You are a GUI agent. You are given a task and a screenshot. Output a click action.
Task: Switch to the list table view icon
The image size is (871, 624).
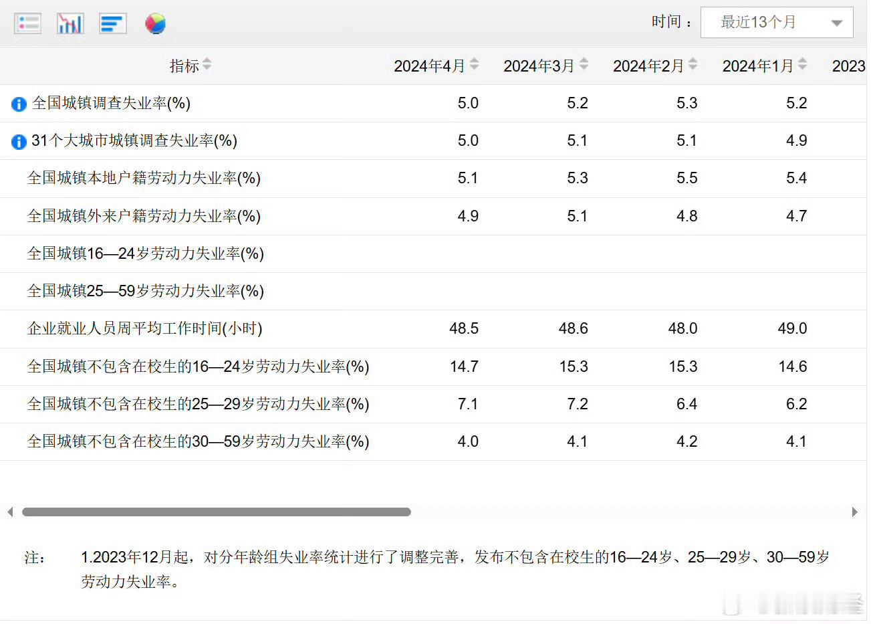(27, 23)
